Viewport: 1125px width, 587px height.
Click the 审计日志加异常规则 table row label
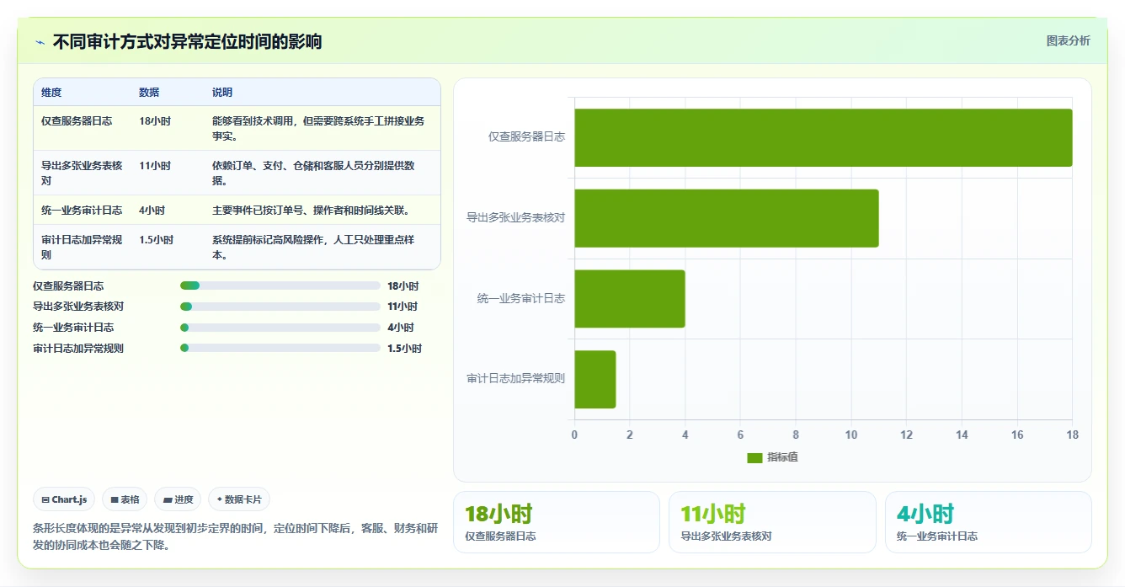click(x=82, y=247)
